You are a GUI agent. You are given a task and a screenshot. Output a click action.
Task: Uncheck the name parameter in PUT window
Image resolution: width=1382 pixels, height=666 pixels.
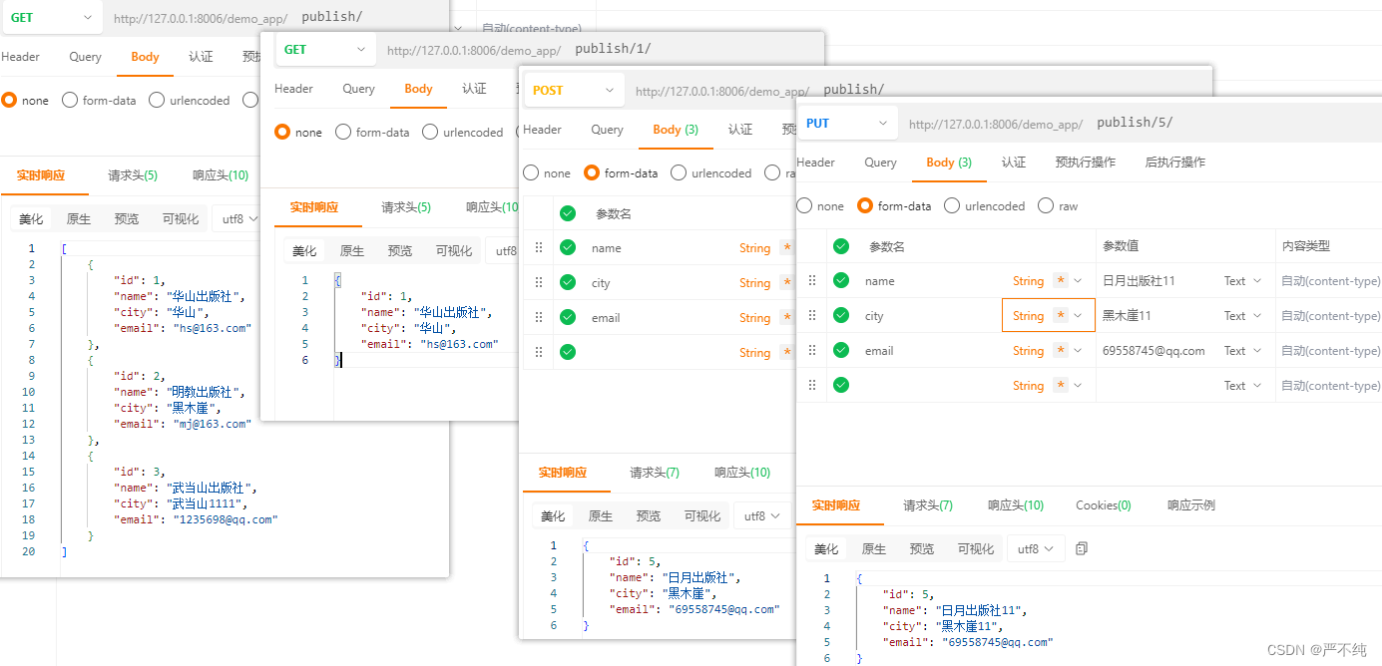pyautogui.click(x=841, y=281)
